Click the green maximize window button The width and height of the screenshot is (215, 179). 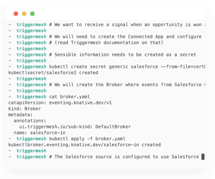click(x=32, y=14)
